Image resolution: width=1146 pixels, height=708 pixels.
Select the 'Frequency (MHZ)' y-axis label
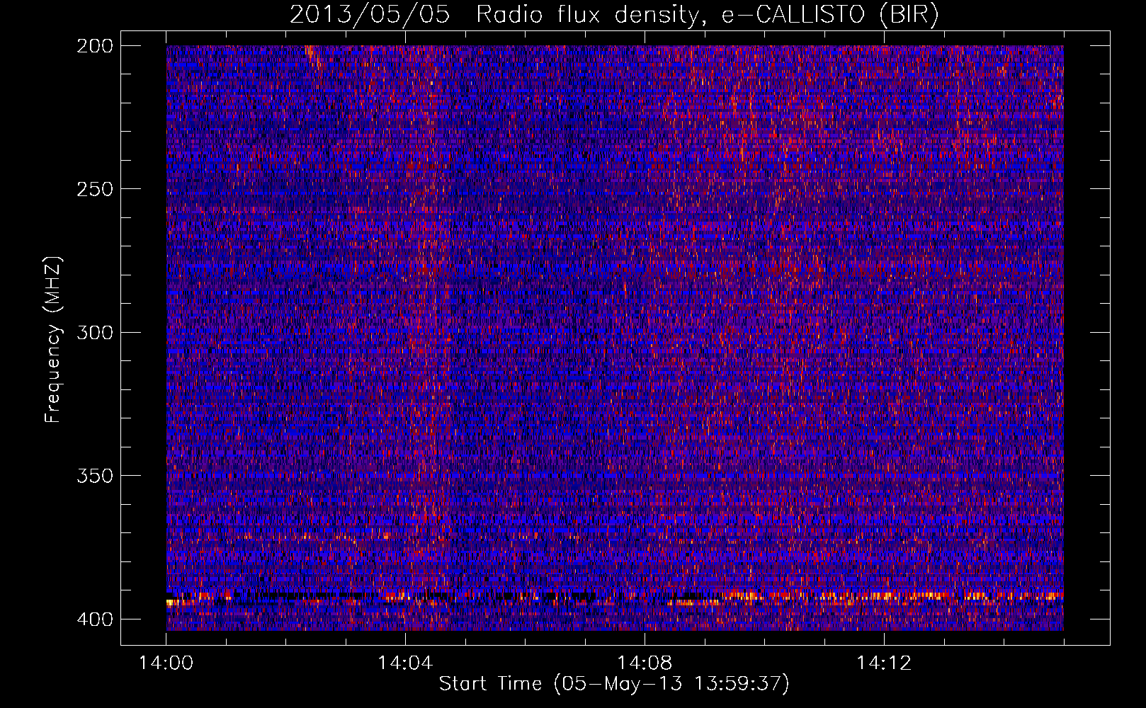coord(53,339)
